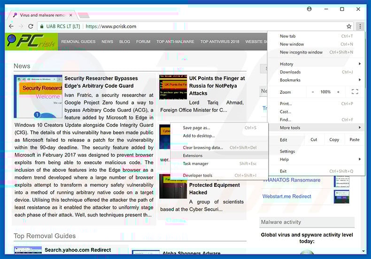Click UK Points article thumbnail

coord(173,87)
